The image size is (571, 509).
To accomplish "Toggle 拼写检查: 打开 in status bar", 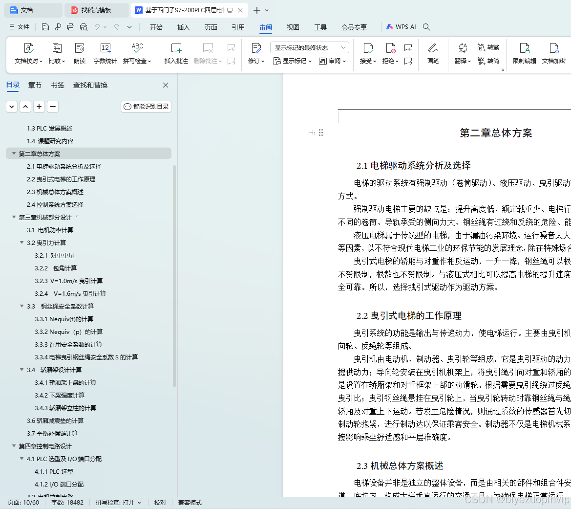I will point(118,503).
